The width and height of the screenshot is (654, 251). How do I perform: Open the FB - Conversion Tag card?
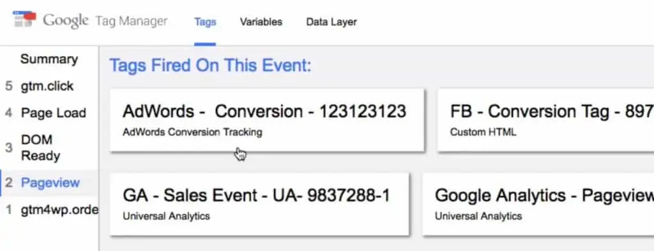[x=545, y=120]
